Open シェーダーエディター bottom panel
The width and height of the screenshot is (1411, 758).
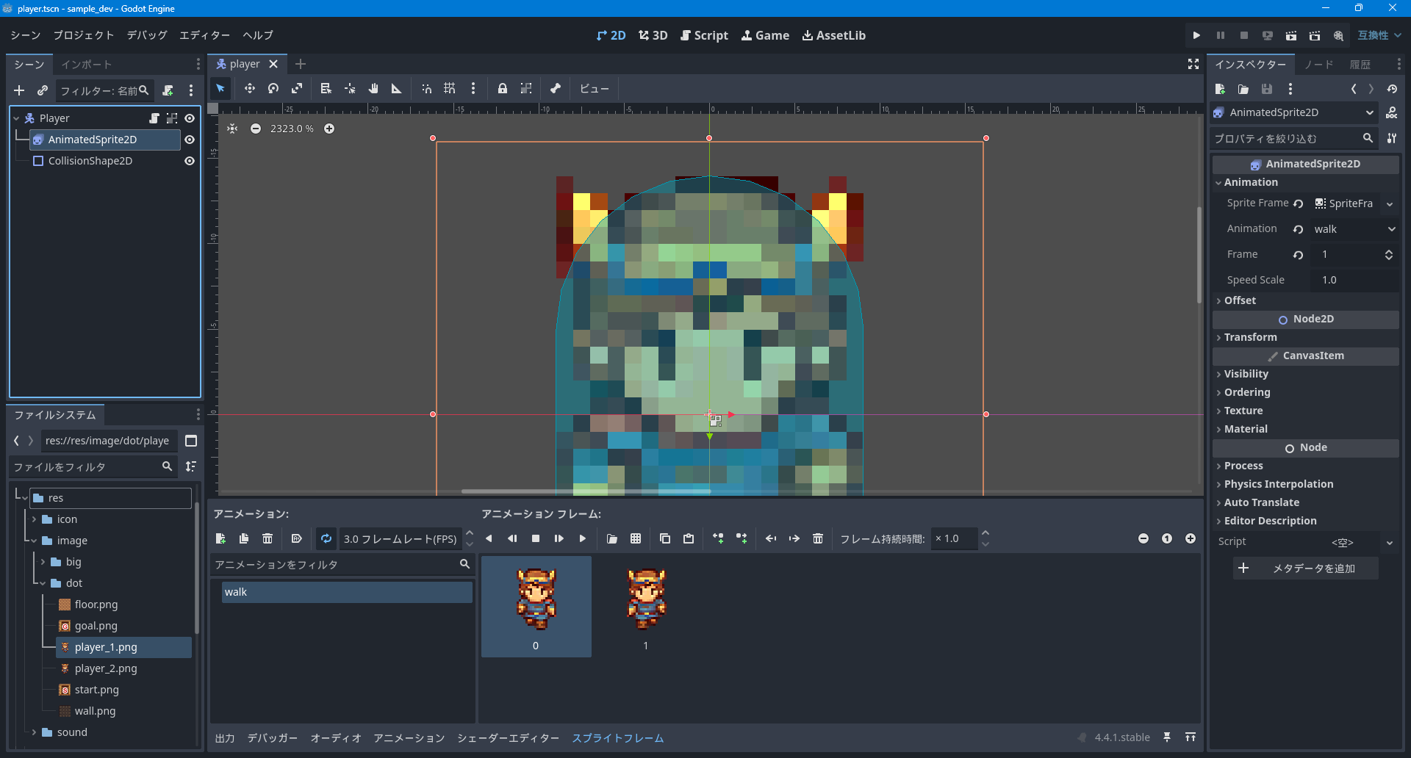click(508, 738)
